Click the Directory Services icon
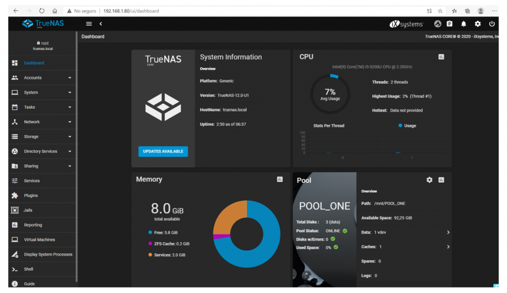The width and height of the screenshot is (507, 293). (15, 151)
